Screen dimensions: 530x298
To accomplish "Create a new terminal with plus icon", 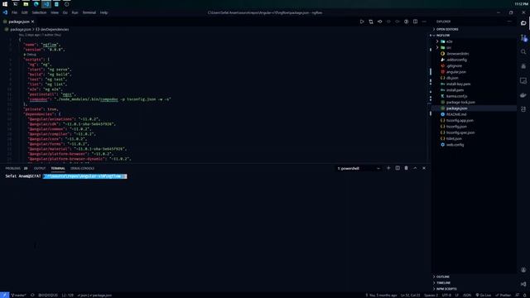I will 388,168.
